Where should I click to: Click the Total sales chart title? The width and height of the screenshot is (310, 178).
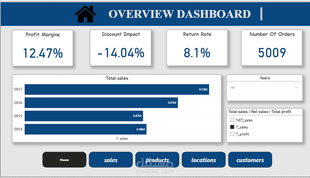[117, 78]
